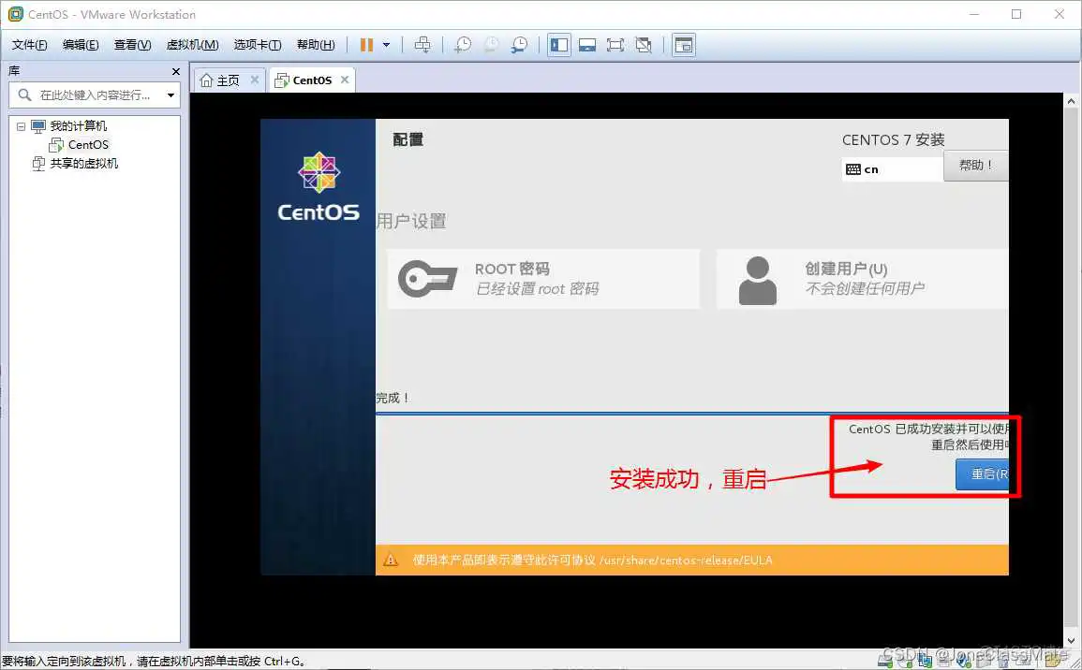This screenshot has width=1082, height=670.
Task: Click the network adapter status icon
Action: coord(925,661)
